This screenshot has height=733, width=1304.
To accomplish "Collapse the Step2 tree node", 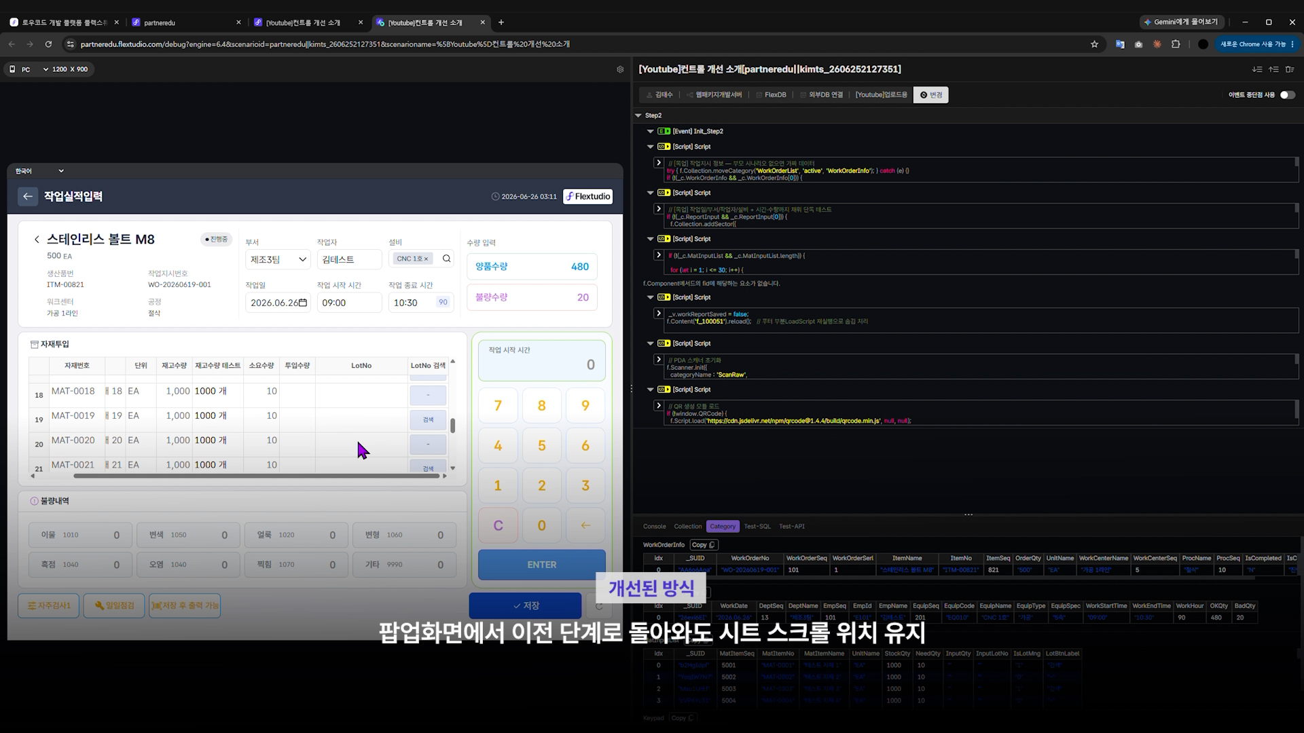I will coord(638,115).
